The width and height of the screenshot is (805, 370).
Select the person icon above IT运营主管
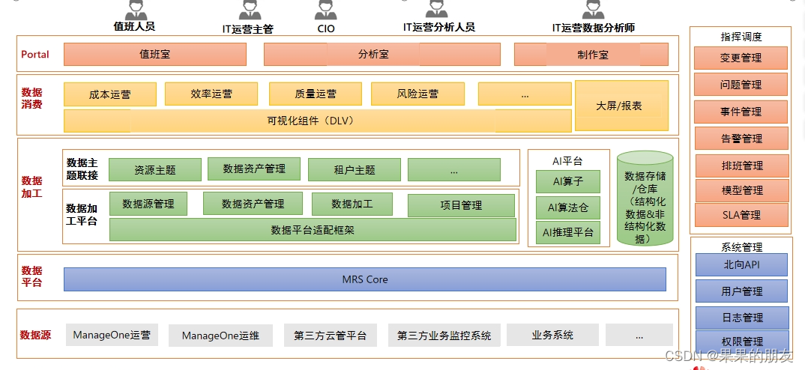[250, 9]
